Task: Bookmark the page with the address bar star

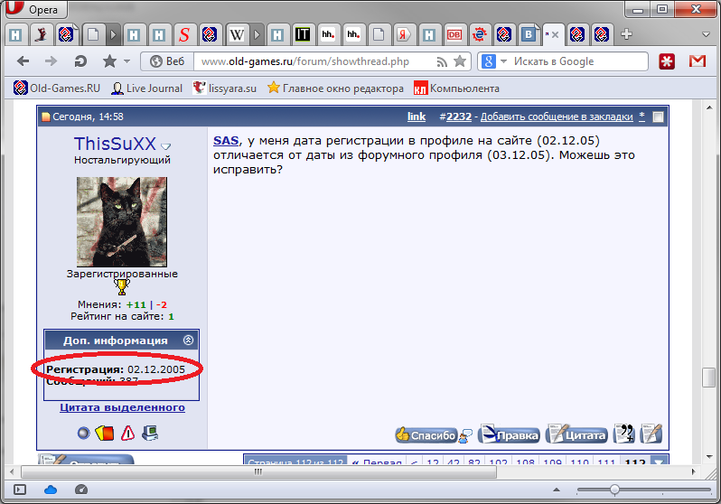Action: click(460, 61)
